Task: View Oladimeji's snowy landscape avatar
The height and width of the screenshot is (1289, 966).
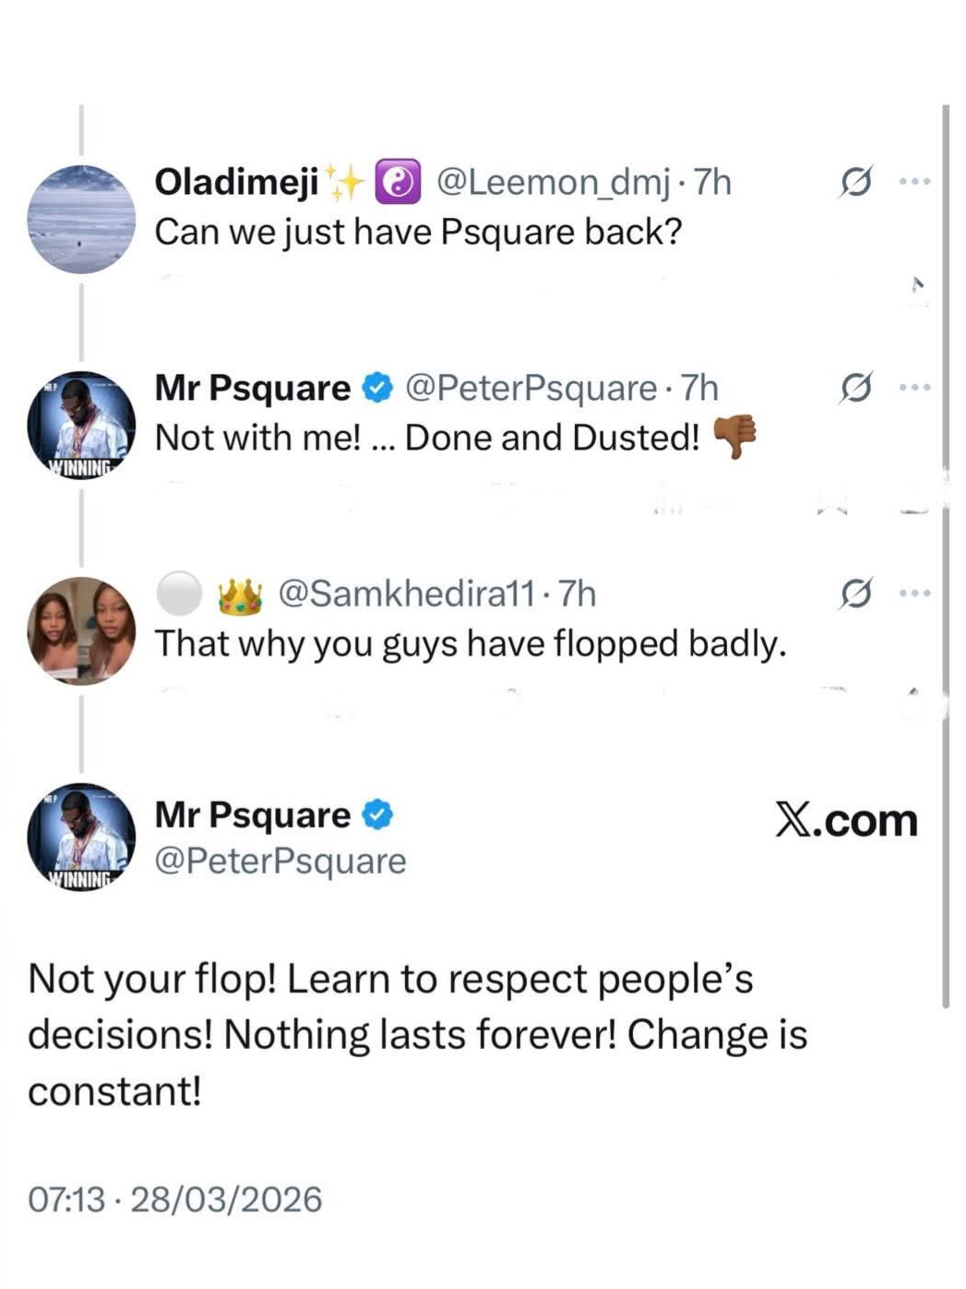Action: click(81, 220)
